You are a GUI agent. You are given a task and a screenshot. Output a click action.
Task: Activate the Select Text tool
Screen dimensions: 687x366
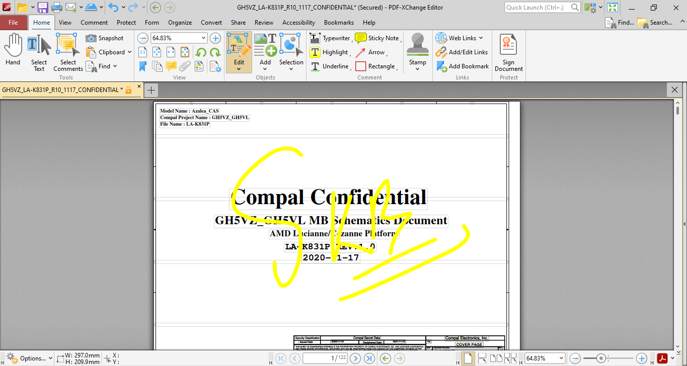point(39,52)
